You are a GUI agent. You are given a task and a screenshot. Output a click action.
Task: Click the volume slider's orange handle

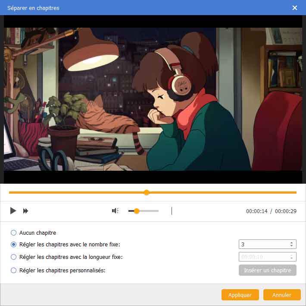[137, 211]
